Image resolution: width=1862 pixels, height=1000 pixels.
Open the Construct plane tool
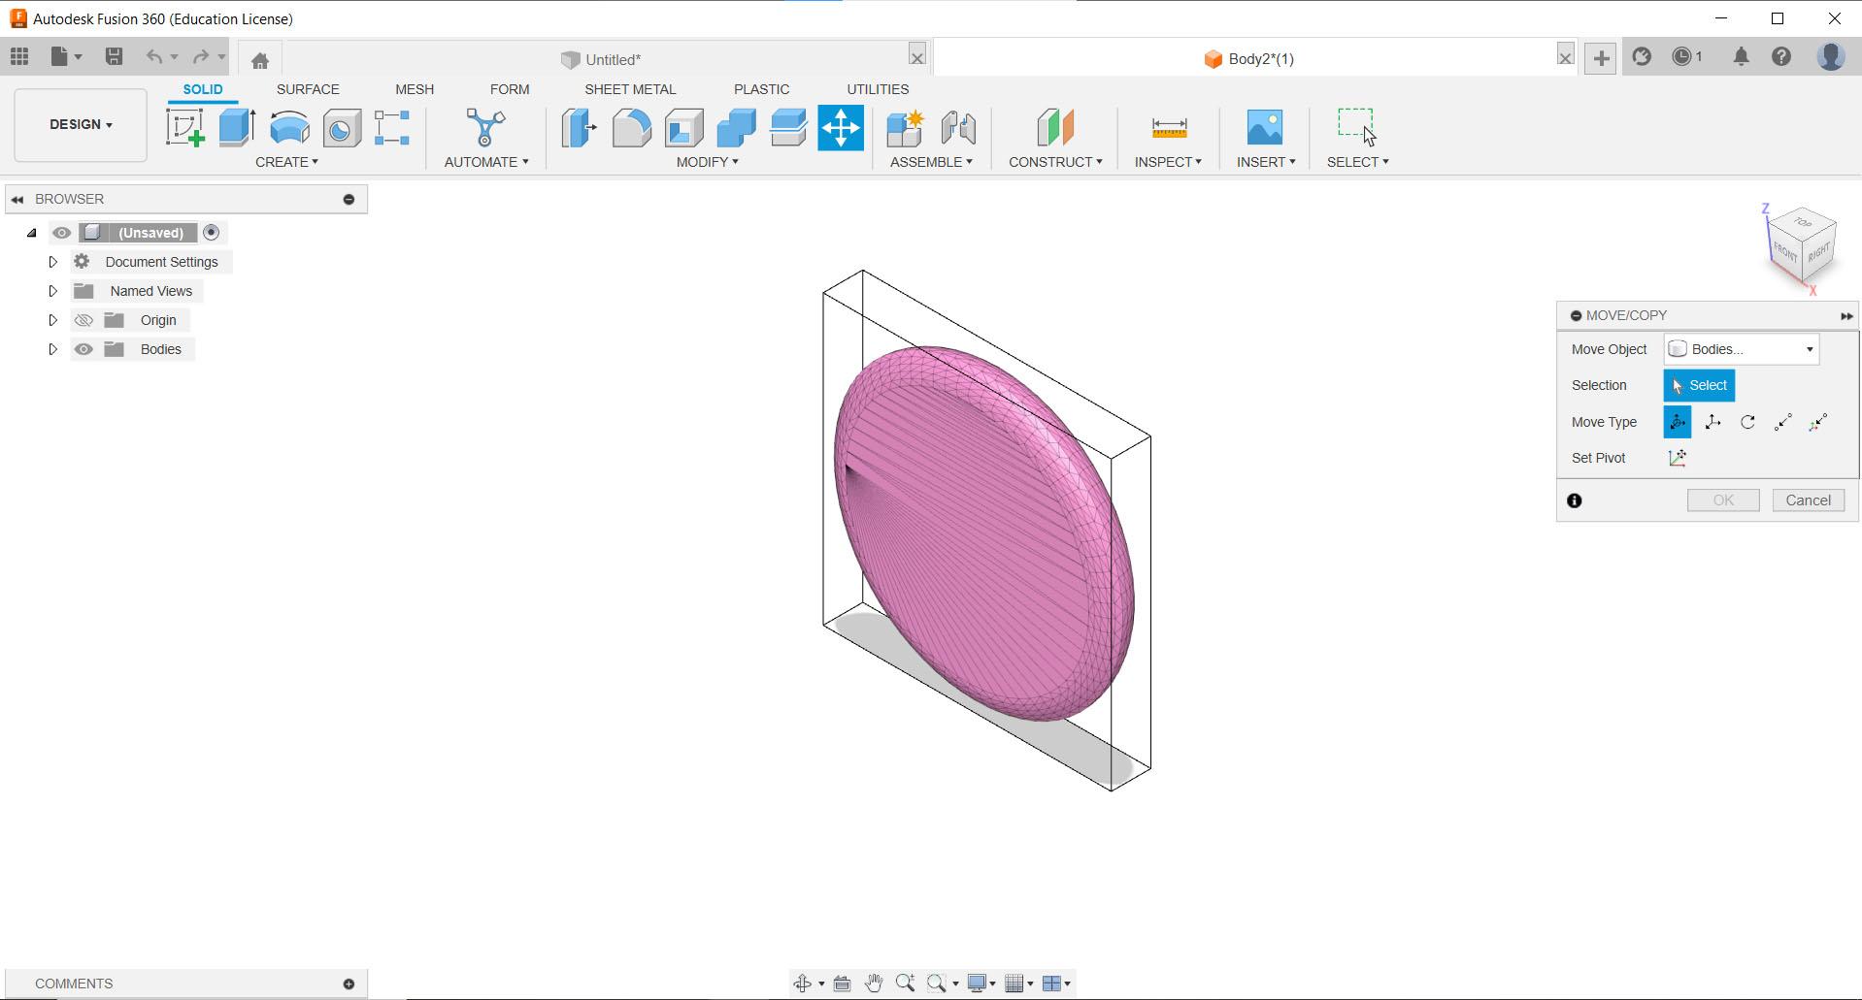tap(1055, 127)
